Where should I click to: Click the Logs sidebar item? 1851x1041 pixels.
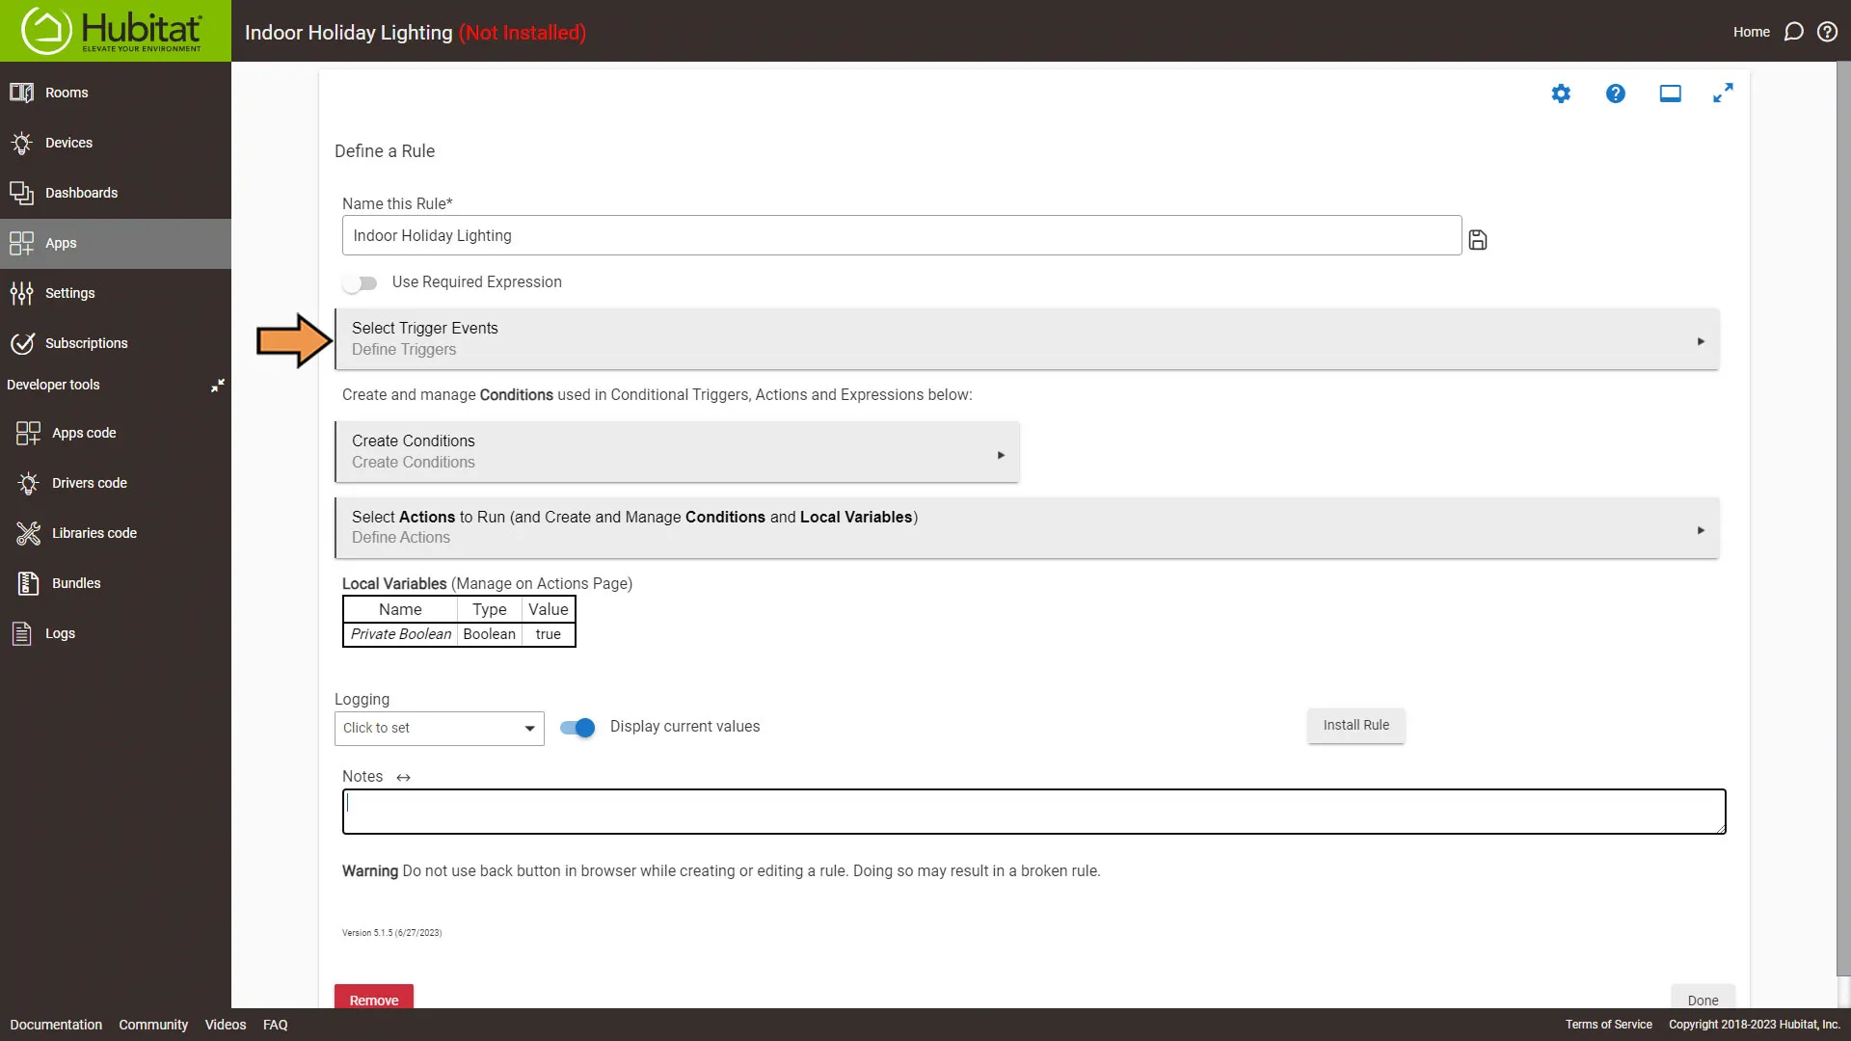[60, 633]
